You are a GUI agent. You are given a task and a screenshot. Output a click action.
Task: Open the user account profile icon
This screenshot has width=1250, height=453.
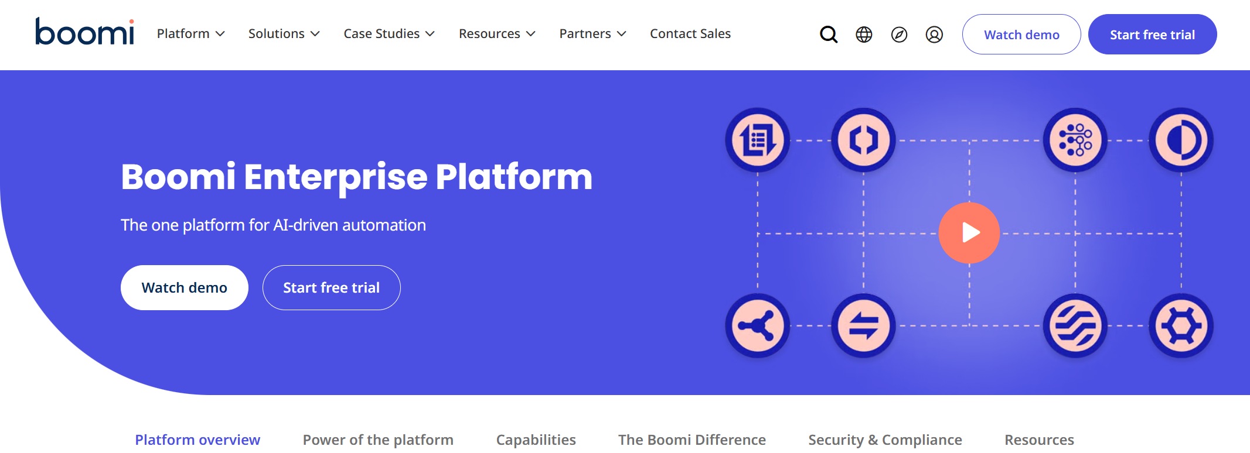coord(934,35)
